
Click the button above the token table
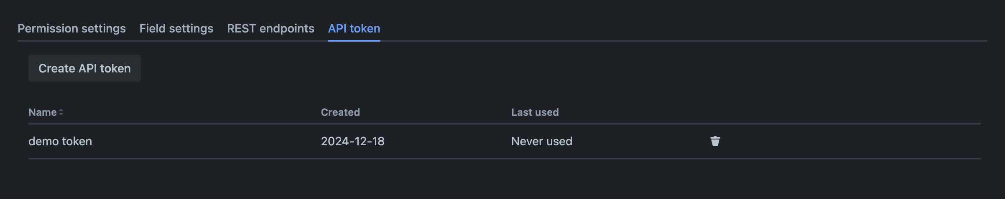point(84,68)
